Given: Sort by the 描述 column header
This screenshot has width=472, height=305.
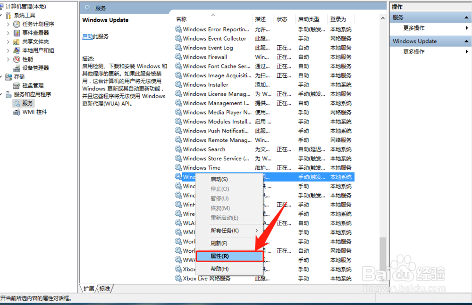Looking at the screenshot, I should click(x=263, y=19).
